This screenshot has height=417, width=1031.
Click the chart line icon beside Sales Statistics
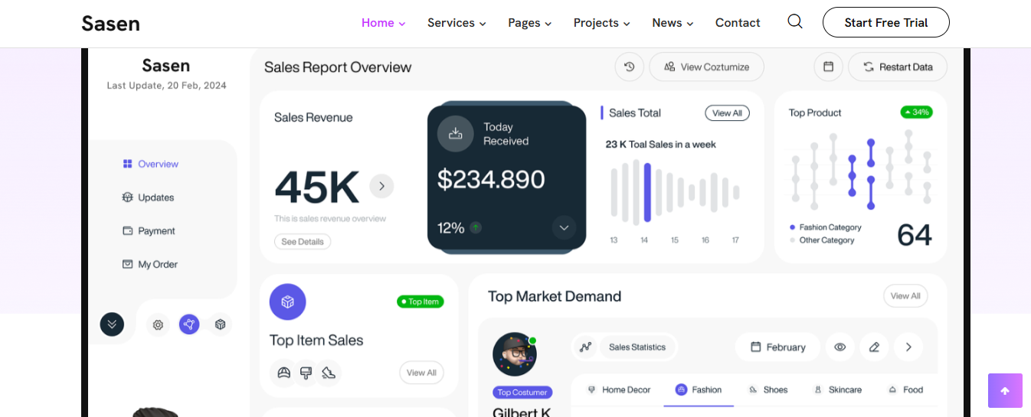(586, 347)
